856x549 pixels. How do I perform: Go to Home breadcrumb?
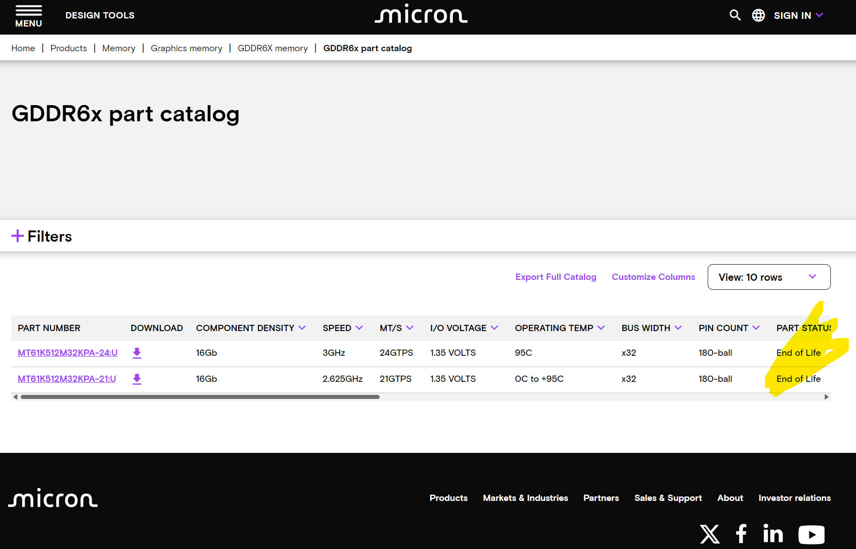tap(23, 48)
